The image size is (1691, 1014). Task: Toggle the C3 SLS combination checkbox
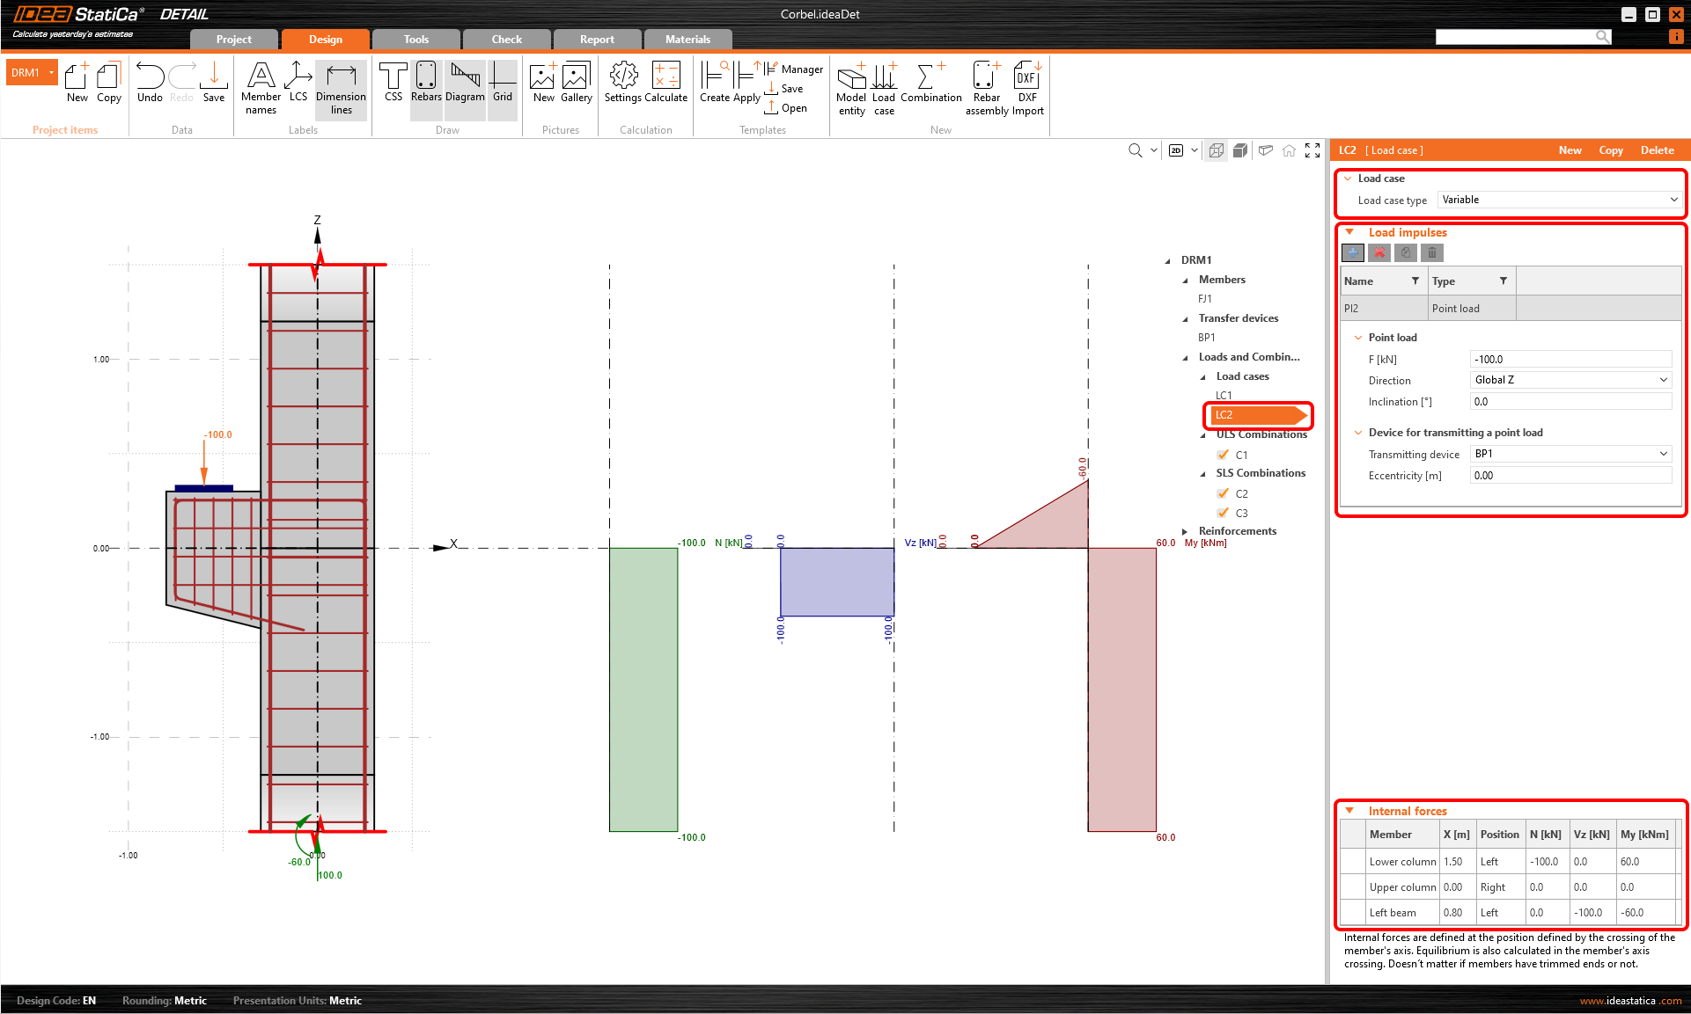pyautogui.click(x=1223, y=513)
